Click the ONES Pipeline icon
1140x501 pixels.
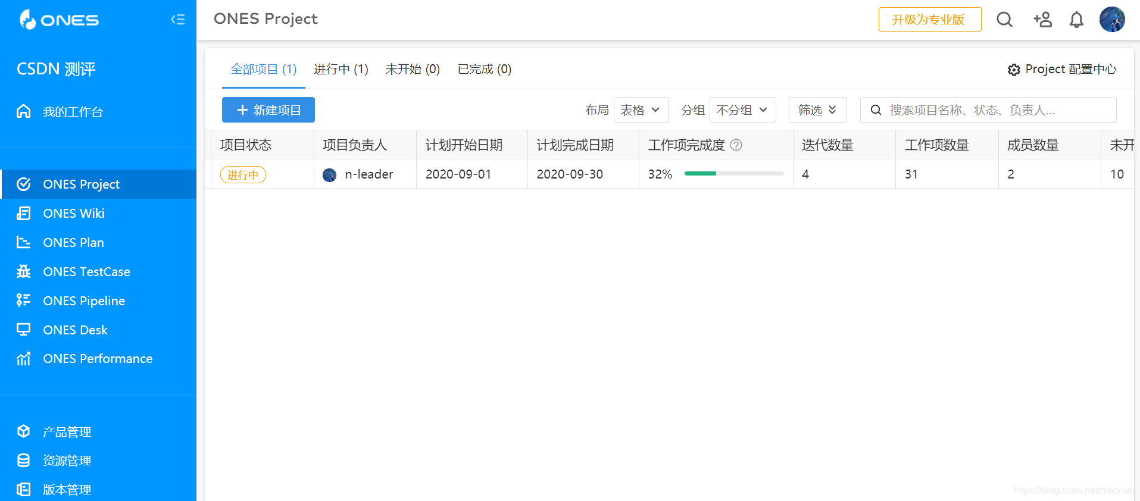coord(23,300)
